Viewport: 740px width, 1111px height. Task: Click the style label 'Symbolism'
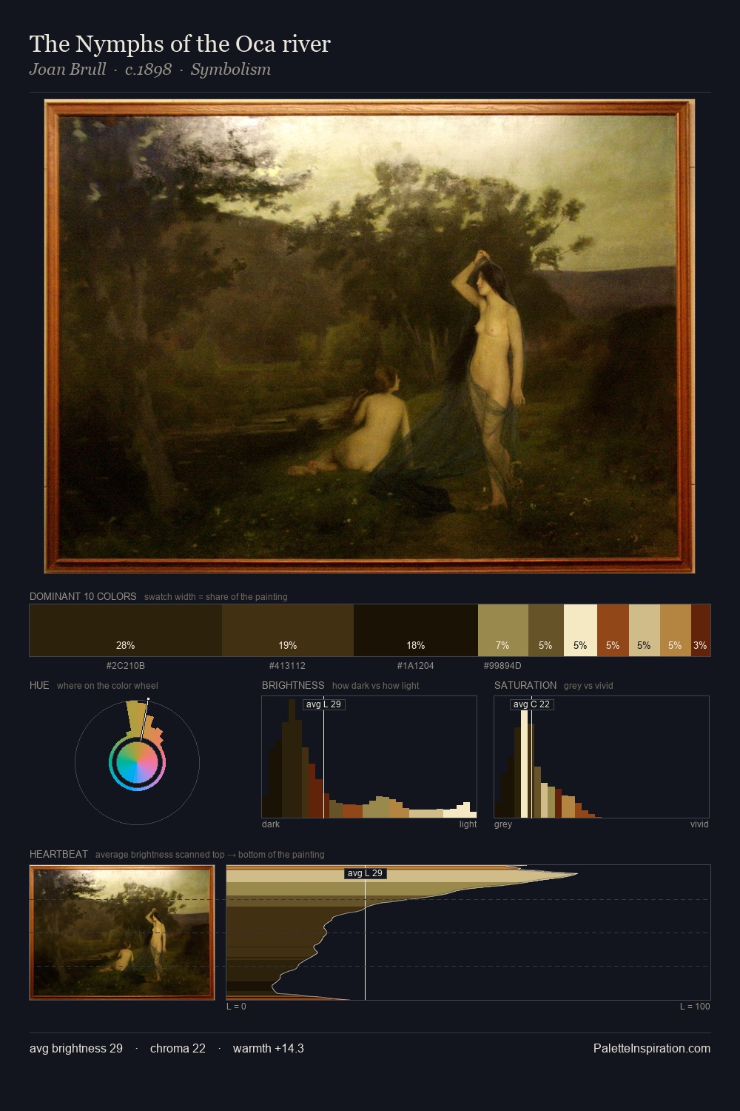pos(231,70)
